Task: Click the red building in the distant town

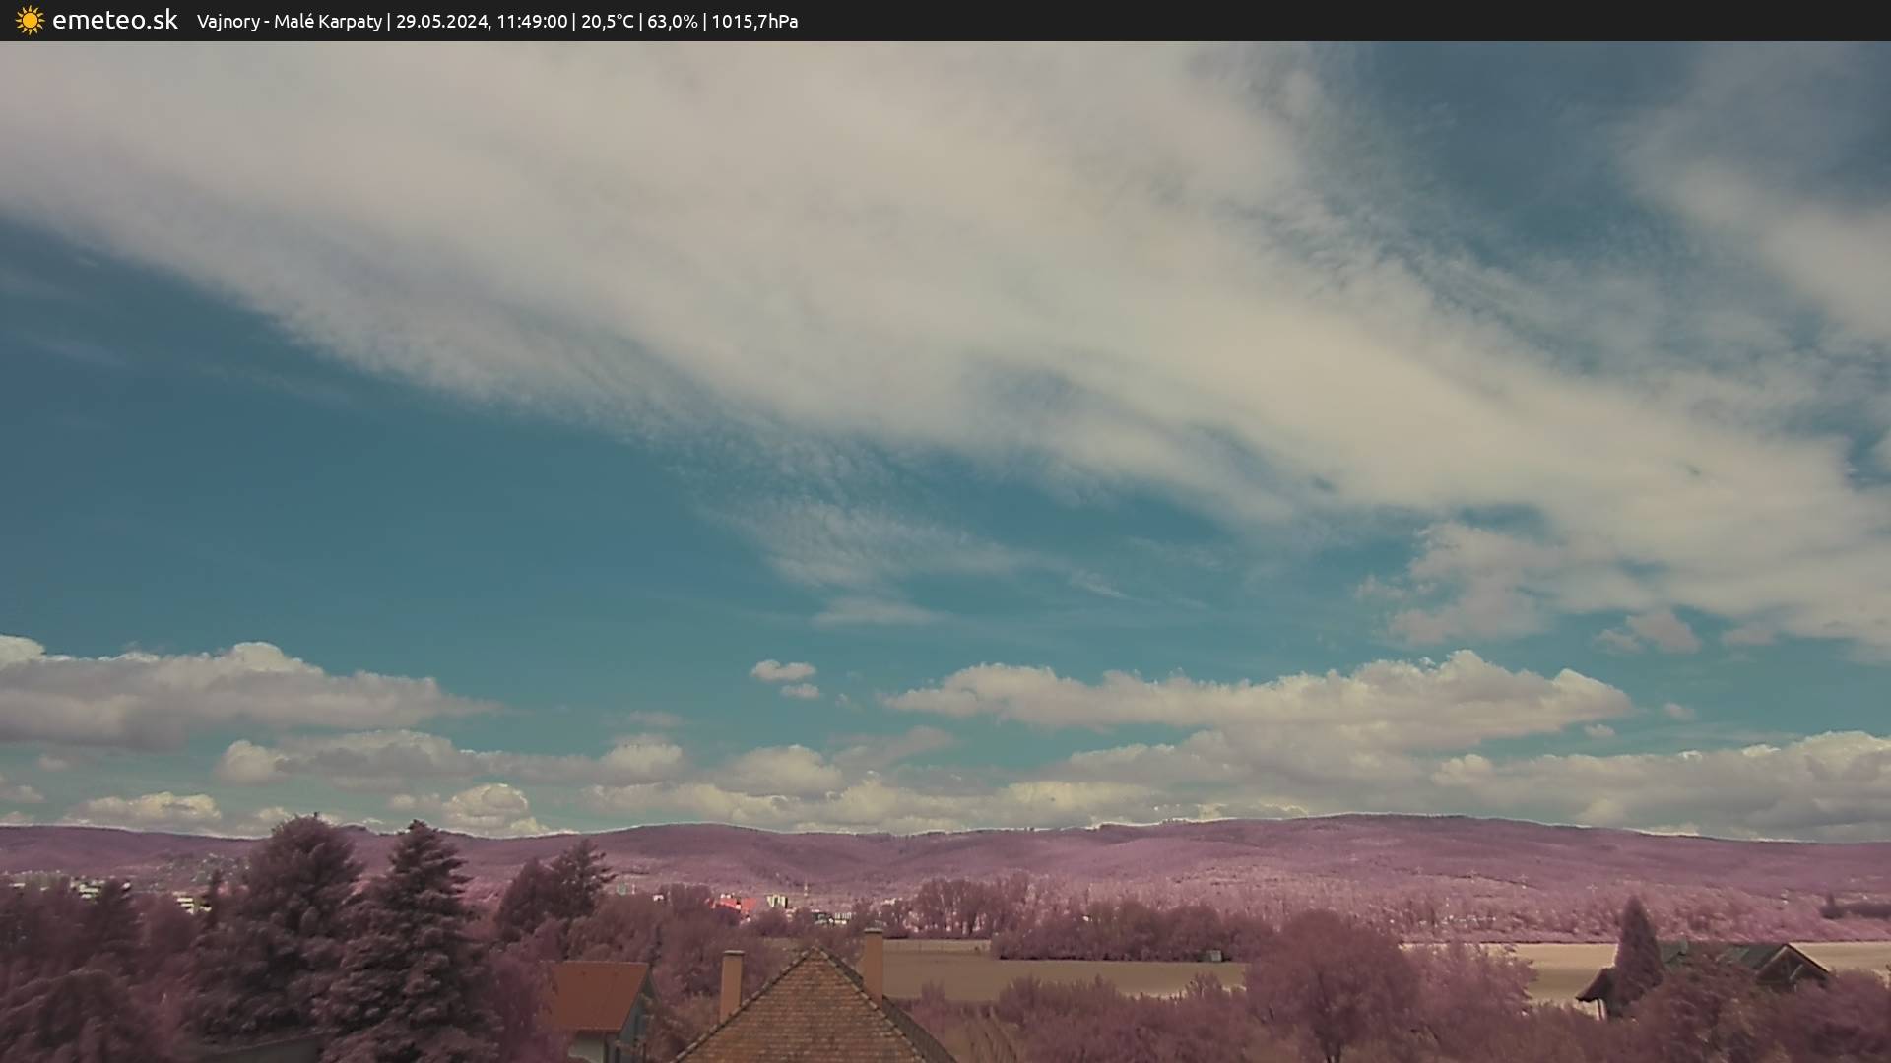Action: click(x=731, y=904)
